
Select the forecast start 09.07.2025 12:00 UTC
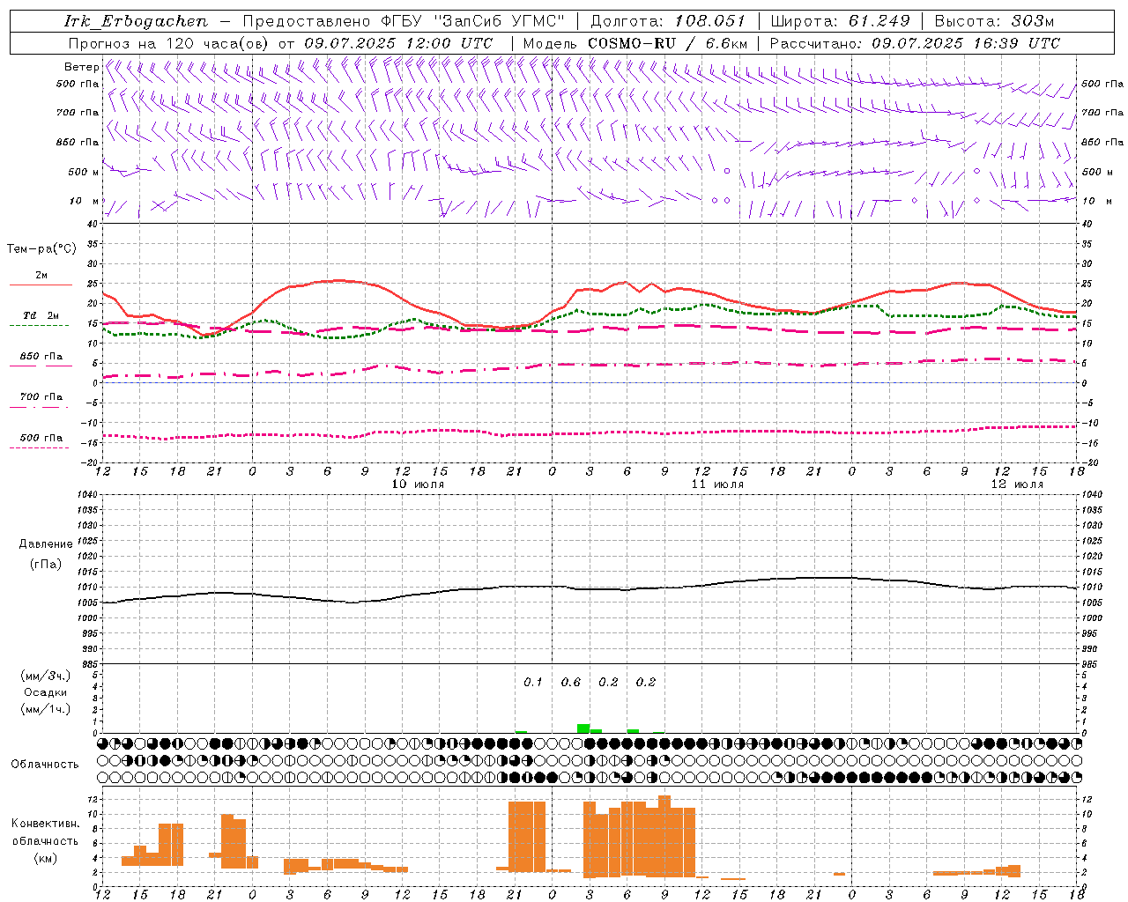pos(398,43)
